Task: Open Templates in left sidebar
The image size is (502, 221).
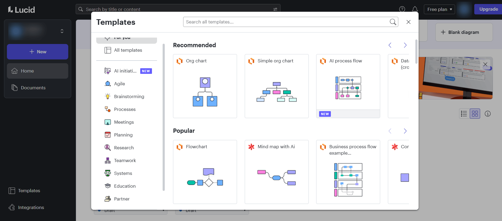Action: coord(25,191)
